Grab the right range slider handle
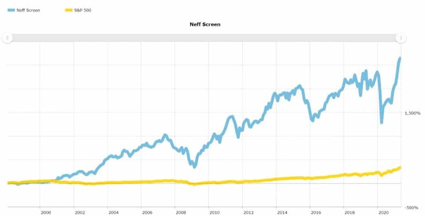 click(x=401, y=38)
